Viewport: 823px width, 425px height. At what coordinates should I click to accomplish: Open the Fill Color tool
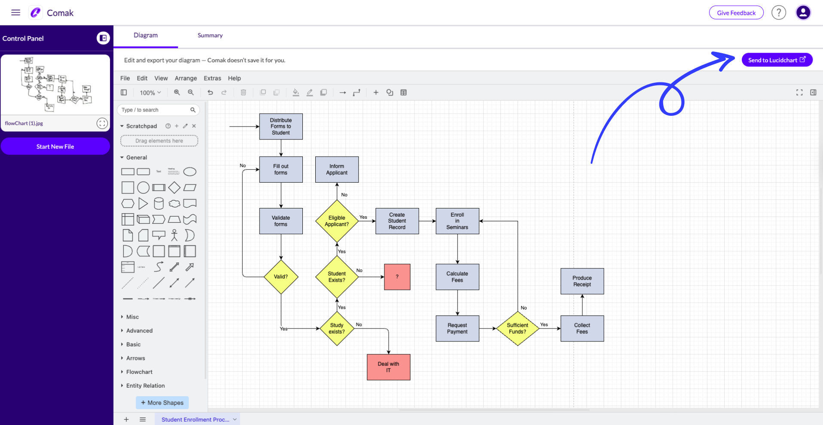296,92
